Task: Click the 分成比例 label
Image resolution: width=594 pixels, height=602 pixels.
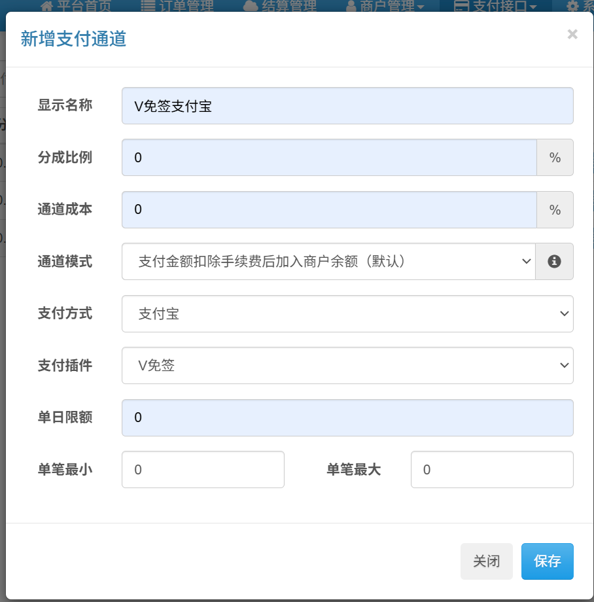Action: [x=65, y=157]
